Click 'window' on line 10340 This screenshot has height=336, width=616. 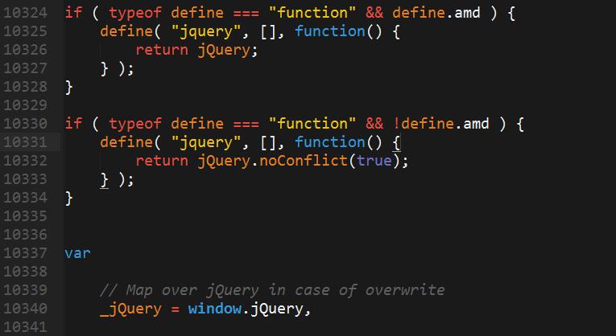tap(214, 309)
